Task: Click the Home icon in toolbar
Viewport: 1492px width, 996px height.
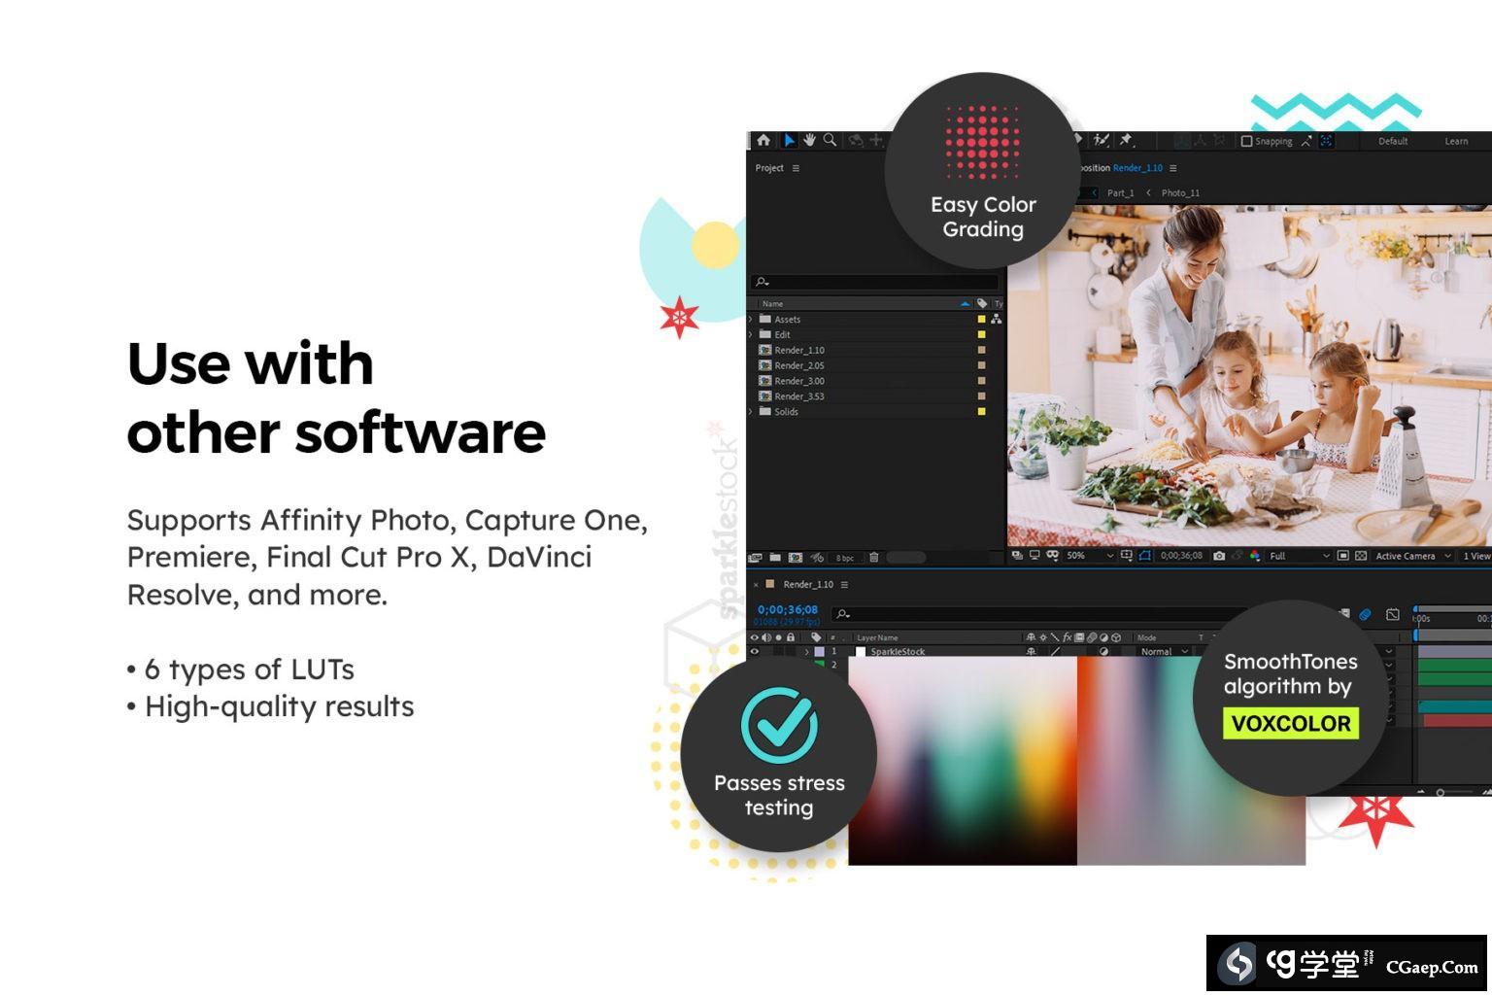Action: click(763, 141)
